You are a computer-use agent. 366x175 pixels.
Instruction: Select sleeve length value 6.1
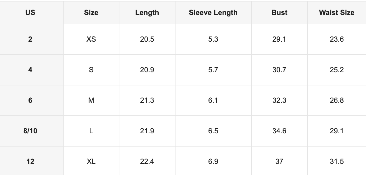tap(213, 100)
